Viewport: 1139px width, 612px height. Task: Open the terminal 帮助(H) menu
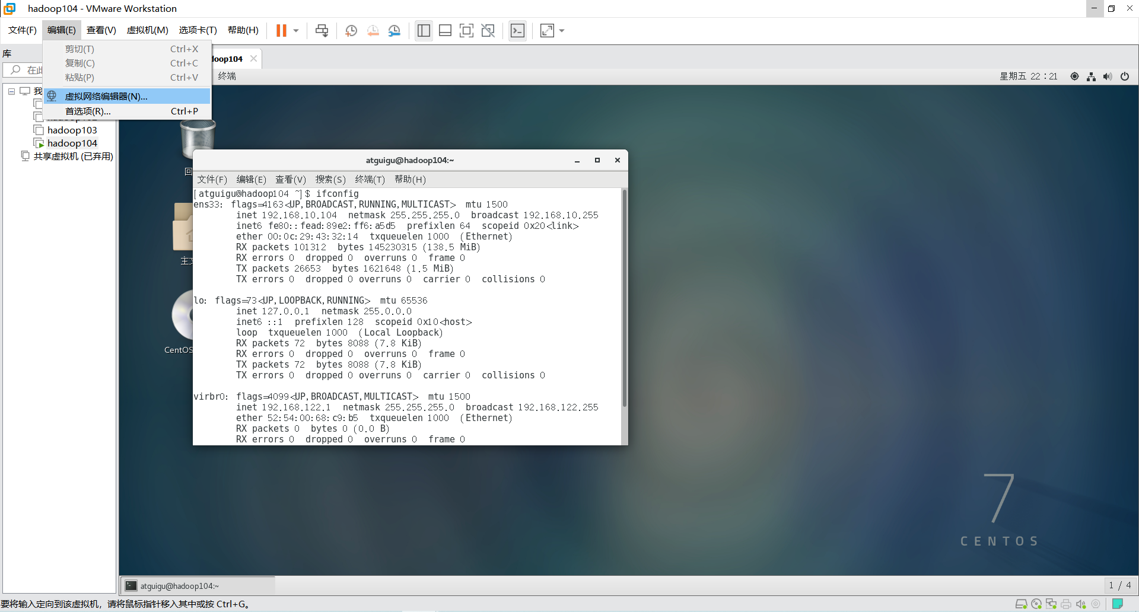coord(410,179)
